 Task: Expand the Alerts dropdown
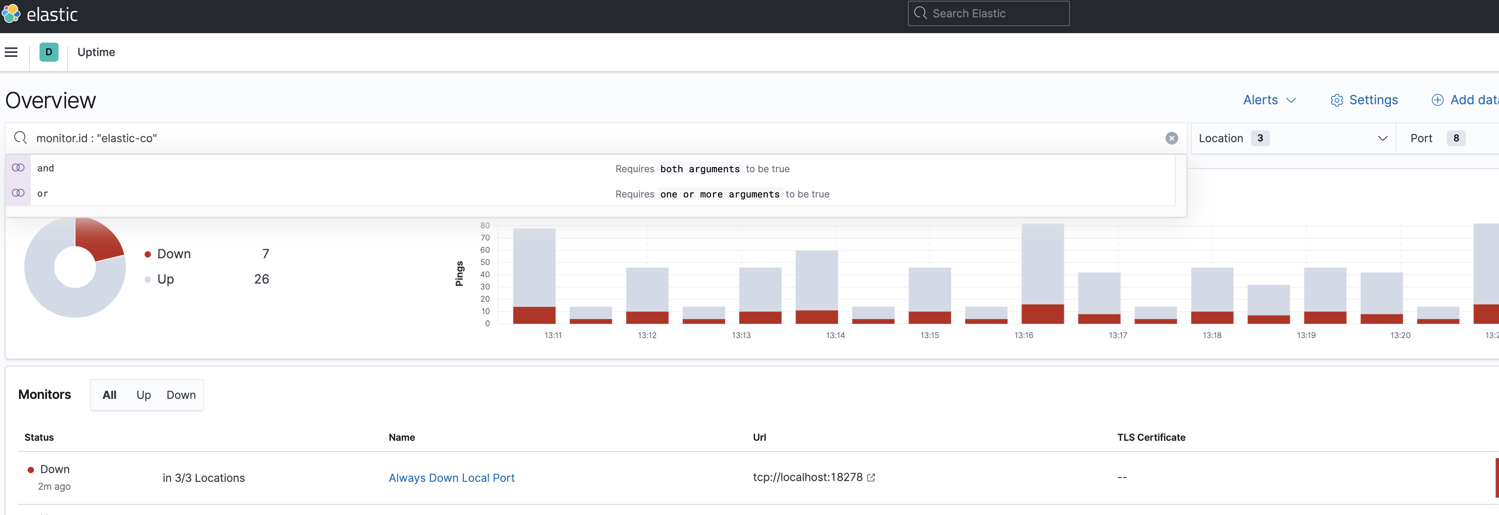click(x=1269, y=100)
